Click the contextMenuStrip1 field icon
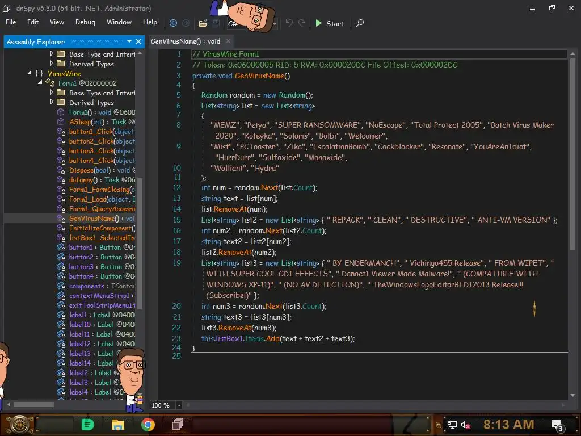Image resolution: width=581 pixels, height=436 pixels. tap(61, 295)
